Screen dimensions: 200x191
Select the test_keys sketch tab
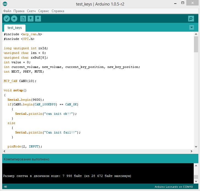15,28
